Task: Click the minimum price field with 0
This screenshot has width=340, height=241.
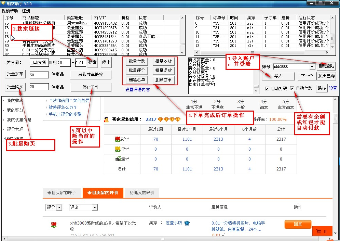Action: click(x=65, y=63)
